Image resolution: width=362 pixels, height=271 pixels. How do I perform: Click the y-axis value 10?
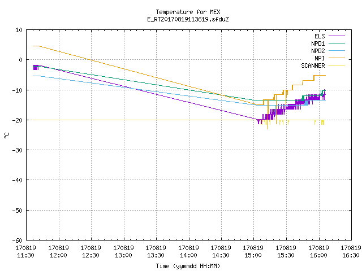[x=19, y=30]
